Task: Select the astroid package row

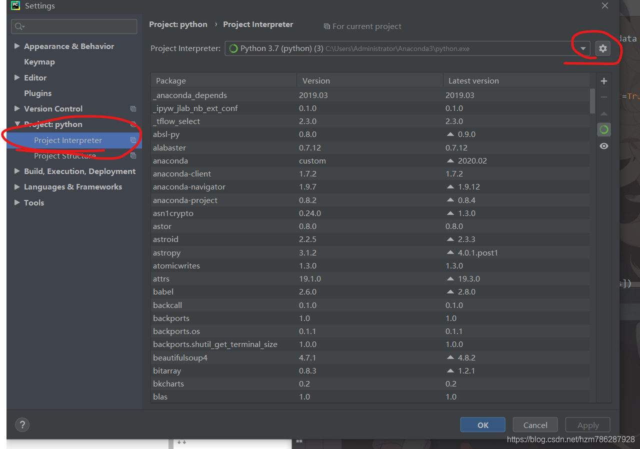Action: (x=370, y=239)
